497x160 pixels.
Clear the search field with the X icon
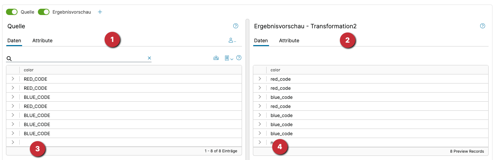tap(149, 58)
